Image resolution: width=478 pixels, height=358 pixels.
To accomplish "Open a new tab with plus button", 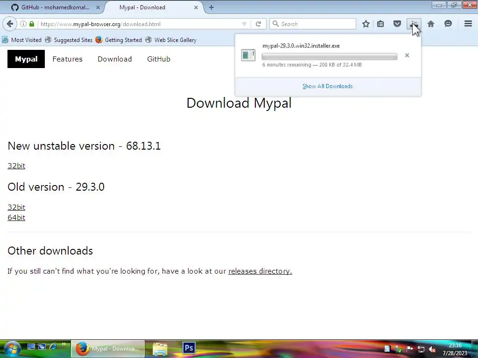I will pyautogui.click(x=211, y=7).
